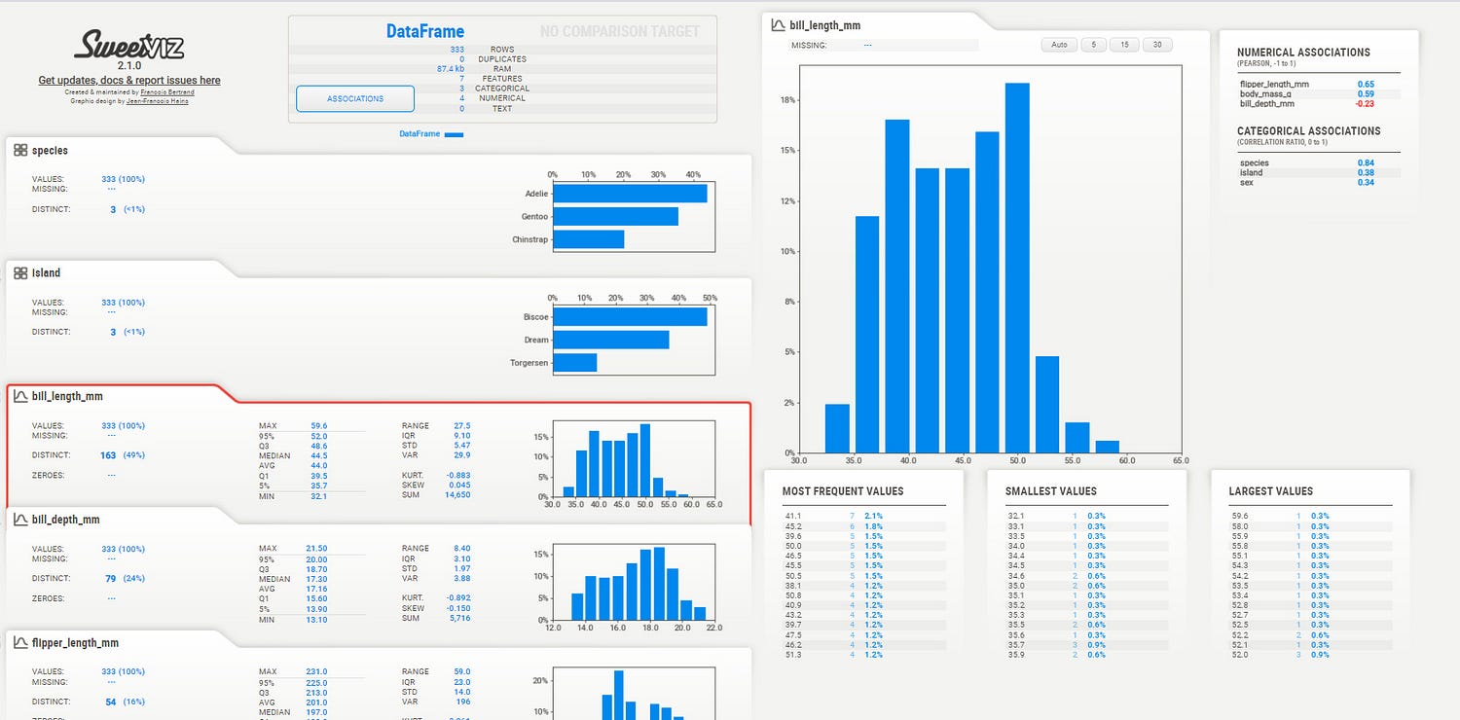Click the FEATURES row in summary
The image size is (1460, 720).
502,79
